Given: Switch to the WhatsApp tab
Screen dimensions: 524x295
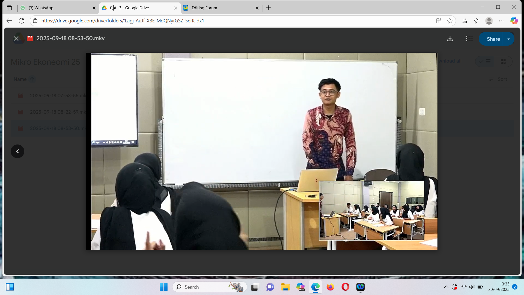Looking at the screenshot, I should click(x=55, y=8).
